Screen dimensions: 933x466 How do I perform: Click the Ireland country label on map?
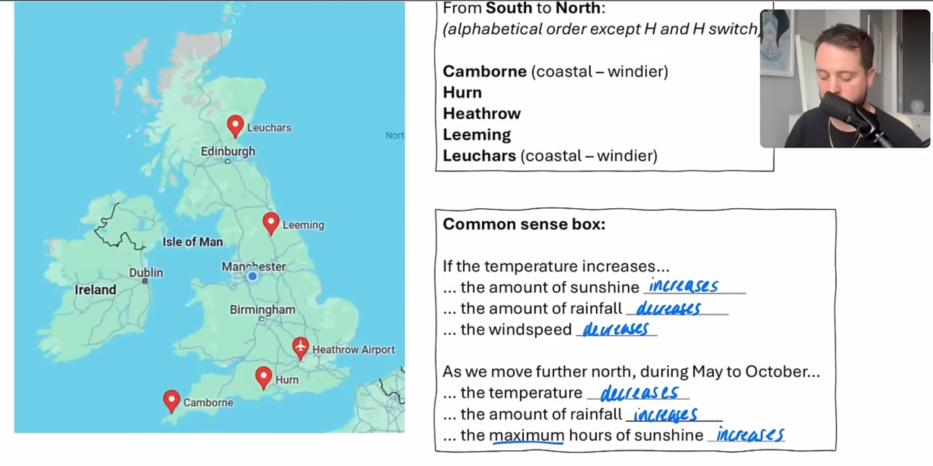pyautogui.click(x=95, y=290)
